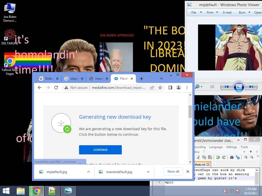Open the Windows Start button

pyautogui.click(x=6, y=191)
